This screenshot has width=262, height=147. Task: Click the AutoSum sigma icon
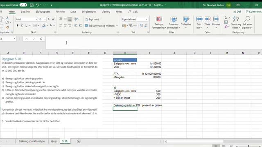[226, 17]
